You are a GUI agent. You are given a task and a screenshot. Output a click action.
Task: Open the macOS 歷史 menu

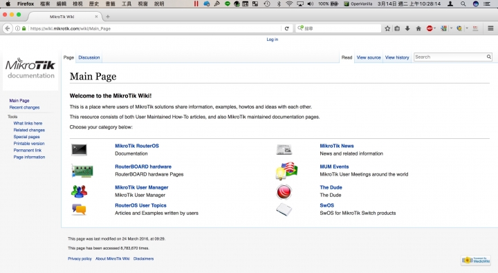click(94, 4)
